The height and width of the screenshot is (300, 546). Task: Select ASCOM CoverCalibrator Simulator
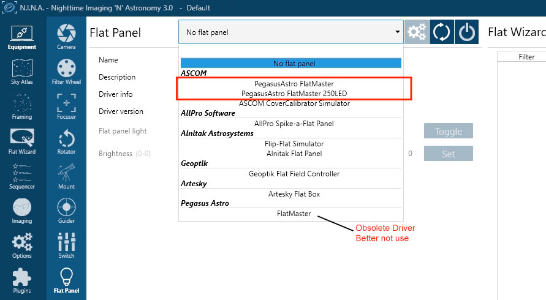294,103
